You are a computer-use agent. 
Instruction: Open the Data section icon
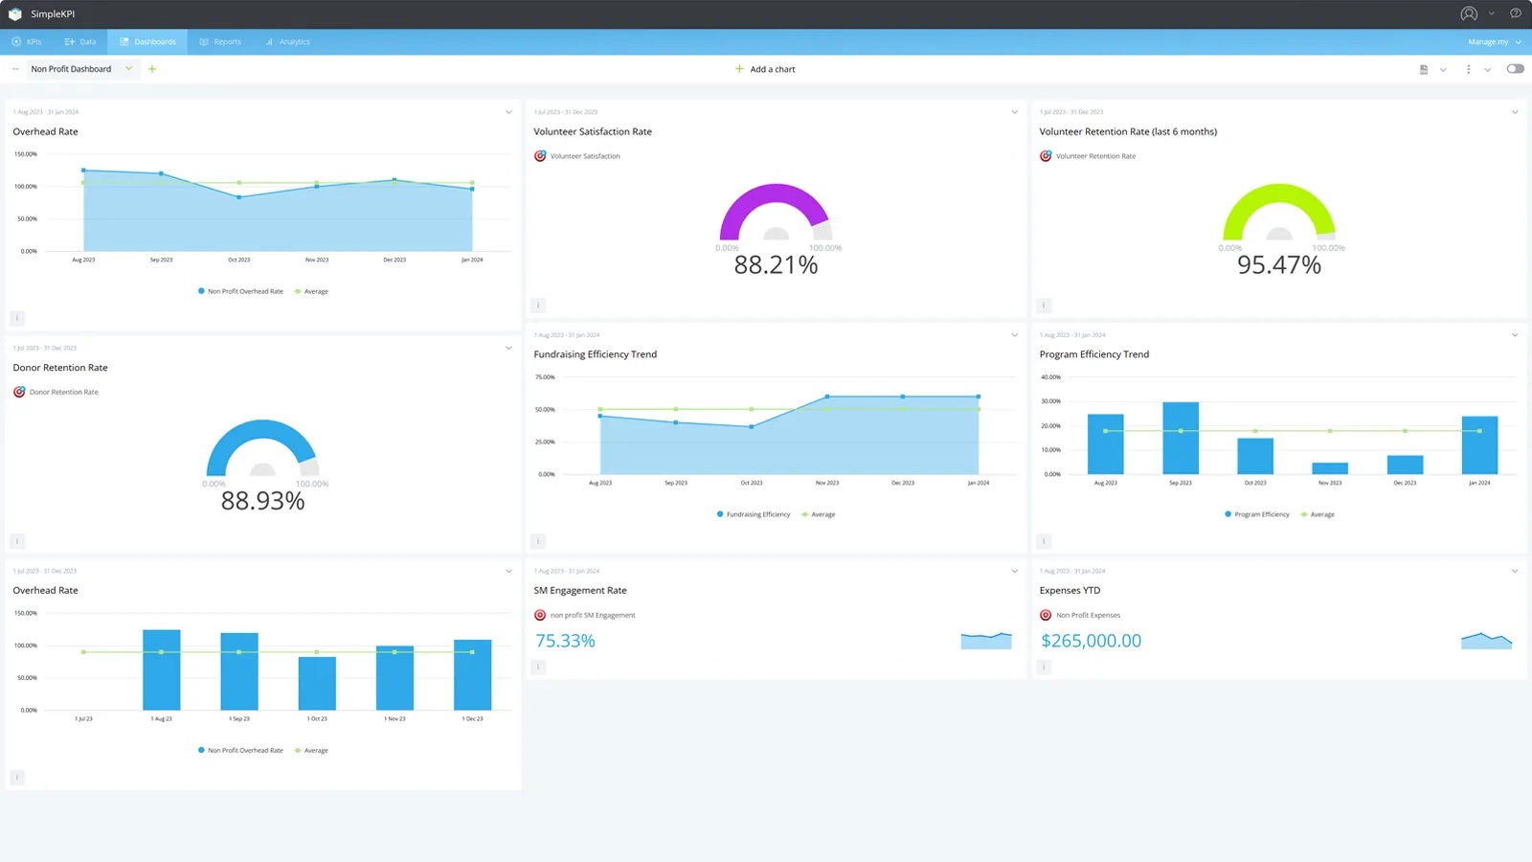(67, 41)
